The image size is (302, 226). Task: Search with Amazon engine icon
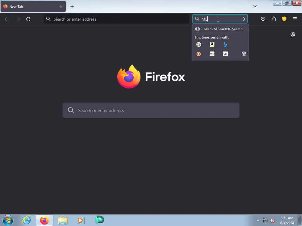[212, 44]
